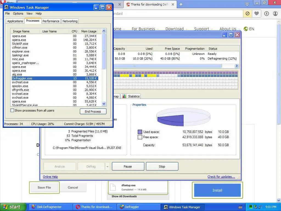Click the heart bookmark icon in Opera
Screen dimensions: 281x211
[x=257, y=13]
